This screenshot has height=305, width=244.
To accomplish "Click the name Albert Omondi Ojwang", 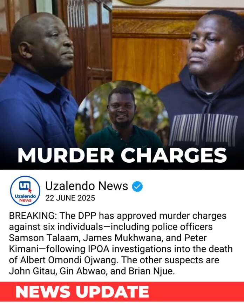I will click(x=69, y=260).
